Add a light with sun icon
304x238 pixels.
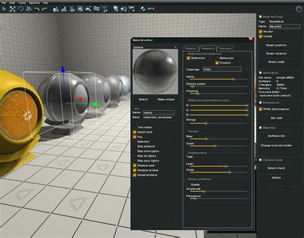pos(80,9)
